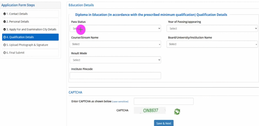Open the Pass Status dropdown

pos(115,28)
